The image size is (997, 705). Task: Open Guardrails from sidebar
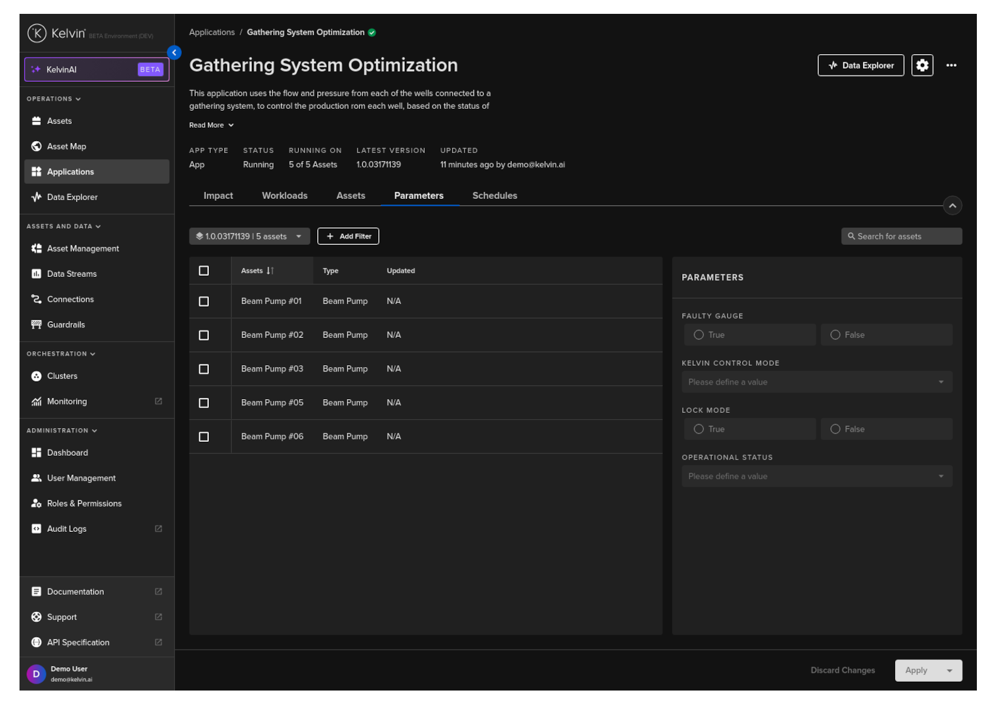click(65, 325)
